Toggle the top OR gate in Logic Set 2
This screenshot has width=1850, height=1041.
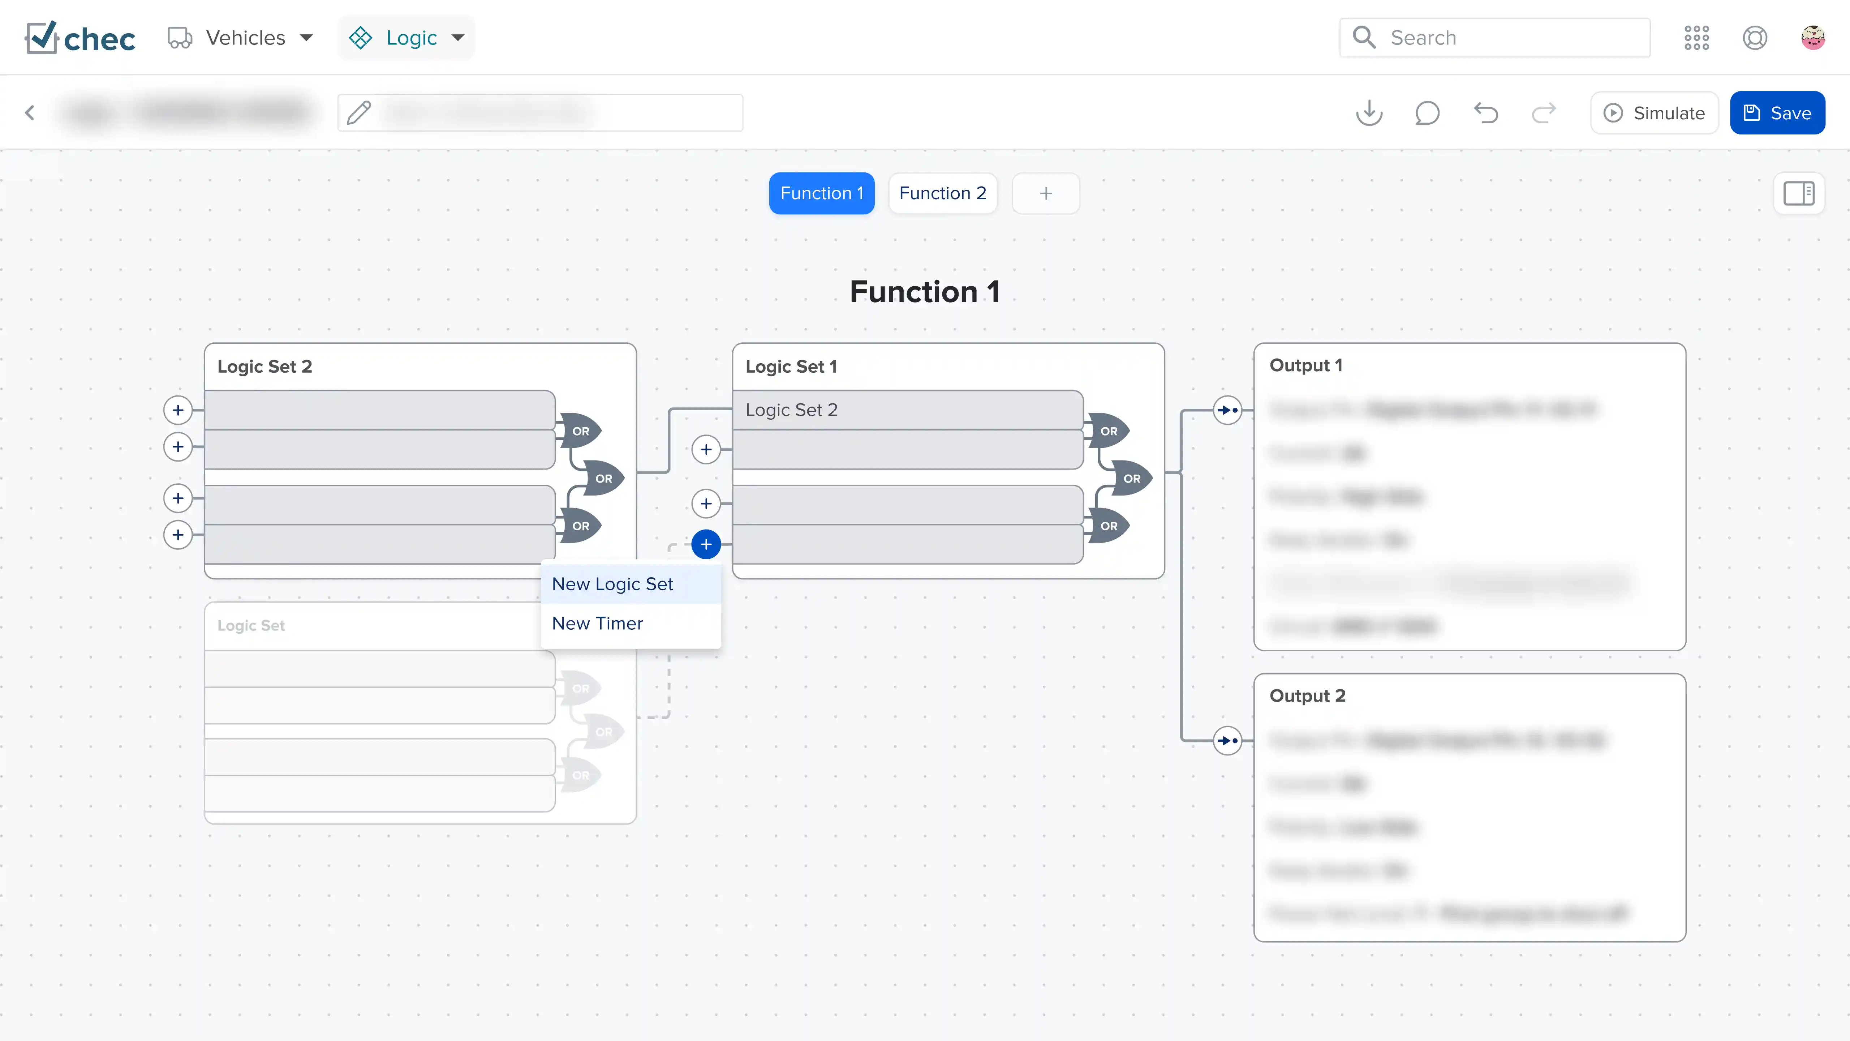click(x=580, y=431)
